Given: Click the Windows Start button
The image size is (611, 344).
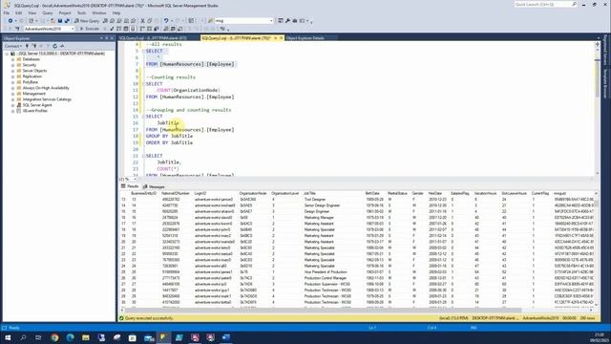Looking at the screenshot, I should coord(8,337).
